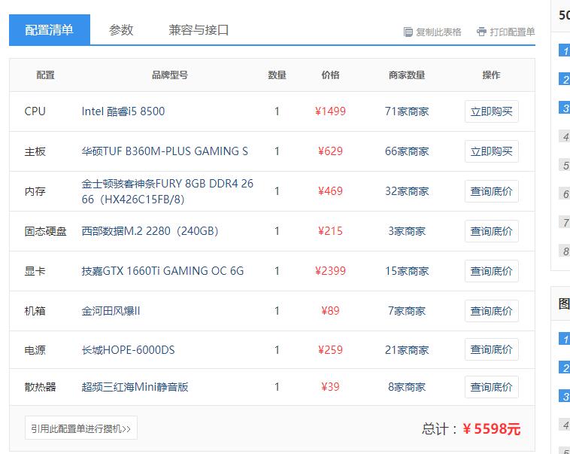This screenshot has width=570, height=454.
Task: Click the 21家商家 link
Action: 407,350
